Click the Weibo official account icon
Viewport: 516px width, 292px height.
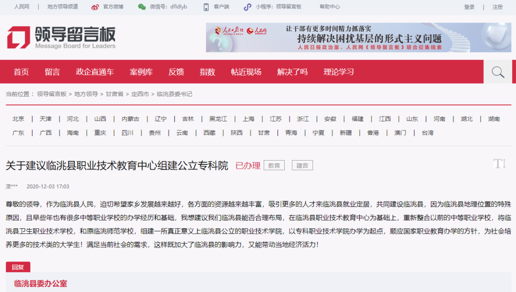click(x=95, y=7)
